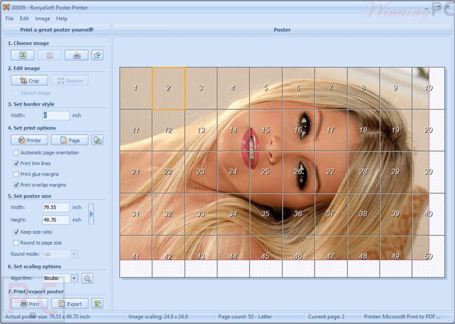Click the Restore button
This screenshot has width=455, height=324.
pyautogui.click(x=70, y=81)
